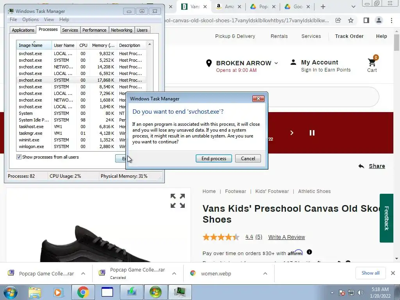Viewport: 400px width, 300px height.
Task: Open a new Chrome tab with plus
Action: coord(323,7)
